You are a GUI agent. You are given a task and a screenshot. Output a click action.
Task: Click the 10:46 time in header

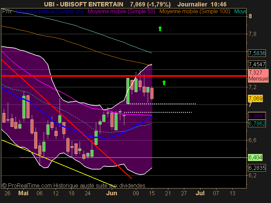tap(218, 4)
